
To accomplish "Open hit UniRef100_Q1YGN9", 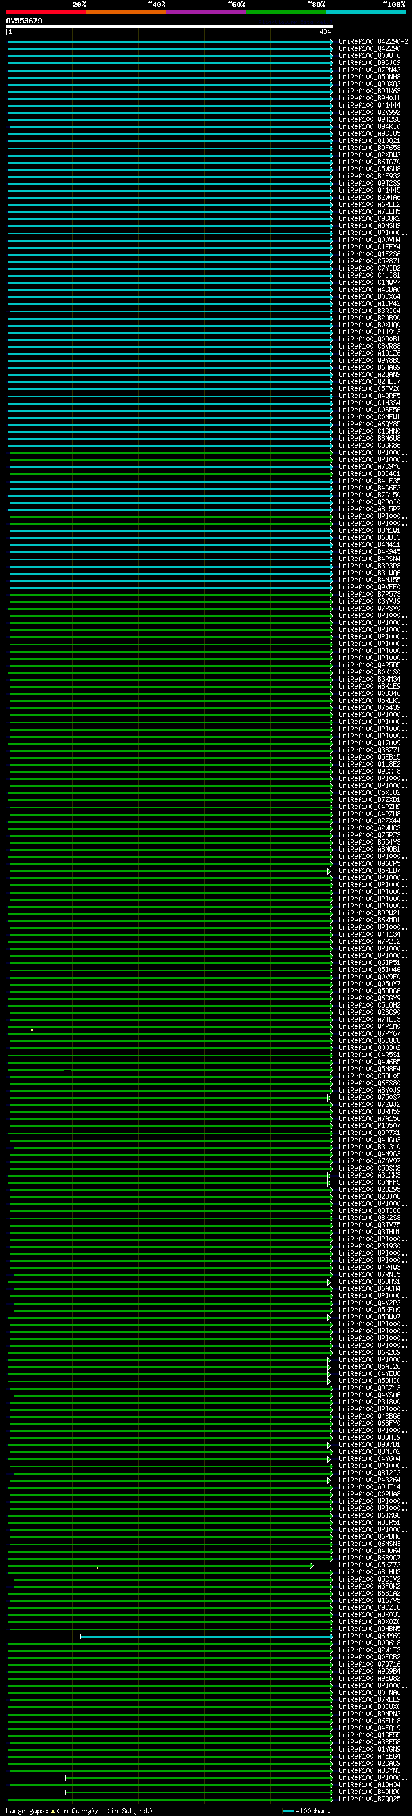I will (x=370, y=1749).
